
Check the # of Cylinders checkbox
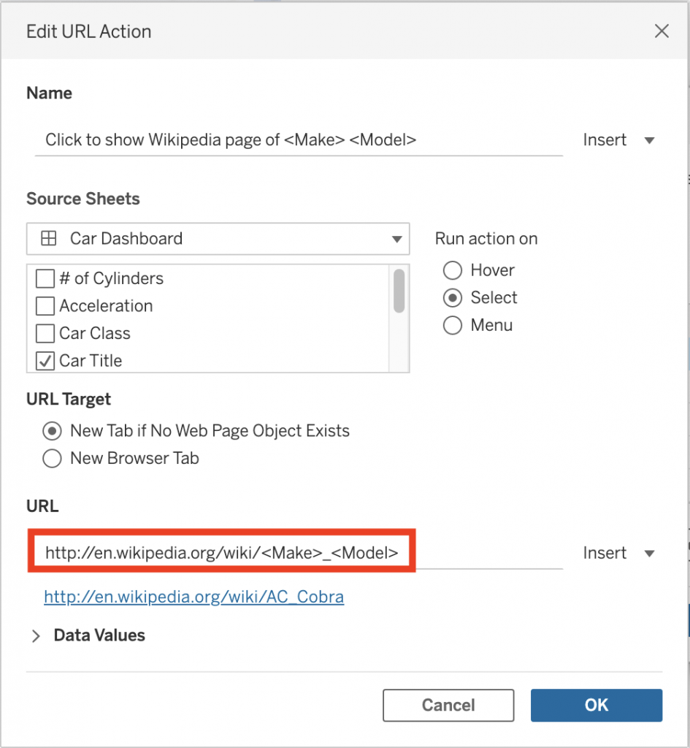[45, 279]
